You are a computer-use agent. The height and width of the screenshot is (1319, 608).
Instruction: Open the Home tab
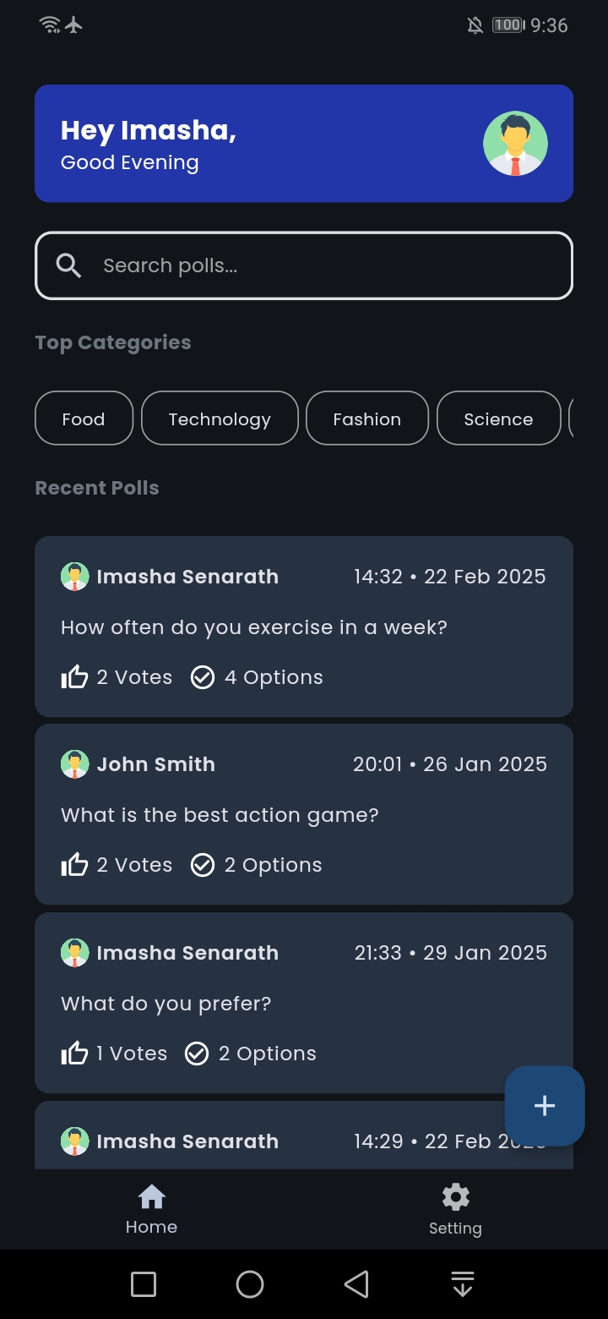(x=151, y=1209)
